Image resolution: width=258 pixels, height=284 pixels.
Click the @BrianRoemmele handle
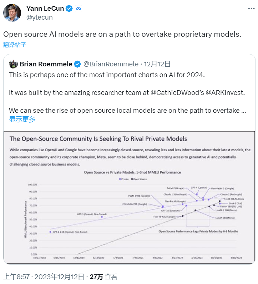(111, 64)
